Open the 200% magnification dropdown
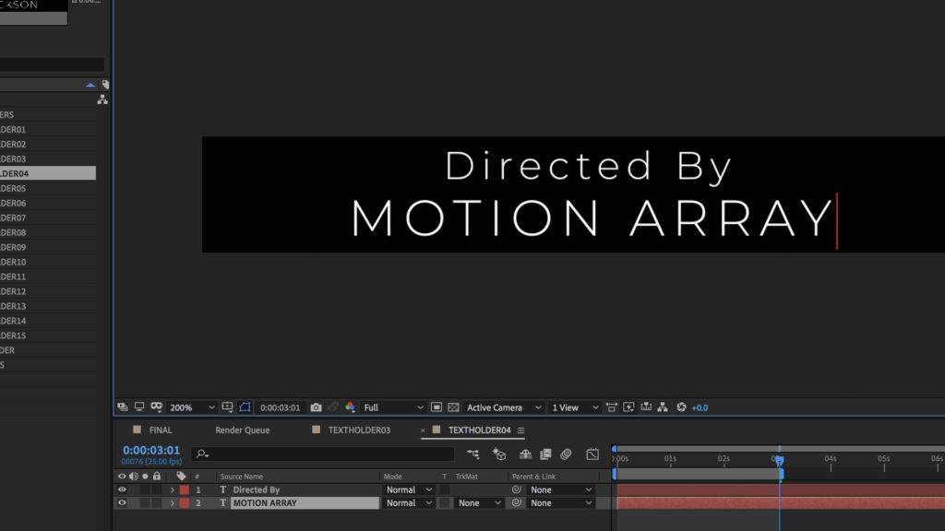Image resolution: width=945 pixels, height=531 pixels. (192, 407)
